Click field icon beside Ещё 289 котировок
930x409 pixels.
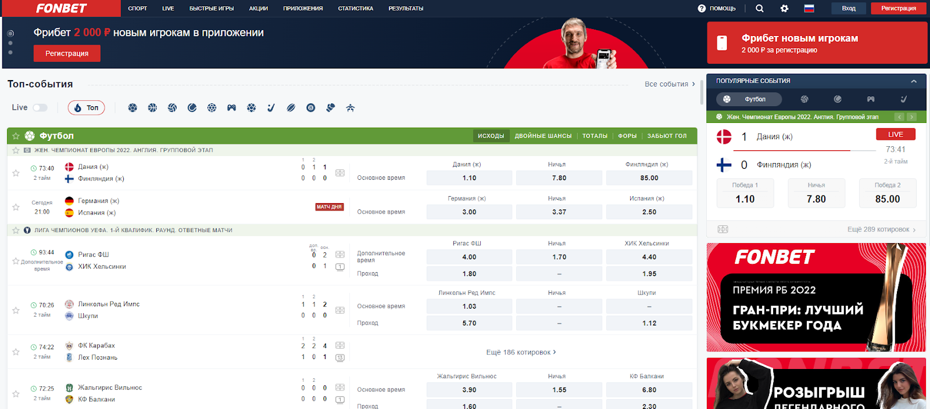pyautogui.click(x=722, y=229)
